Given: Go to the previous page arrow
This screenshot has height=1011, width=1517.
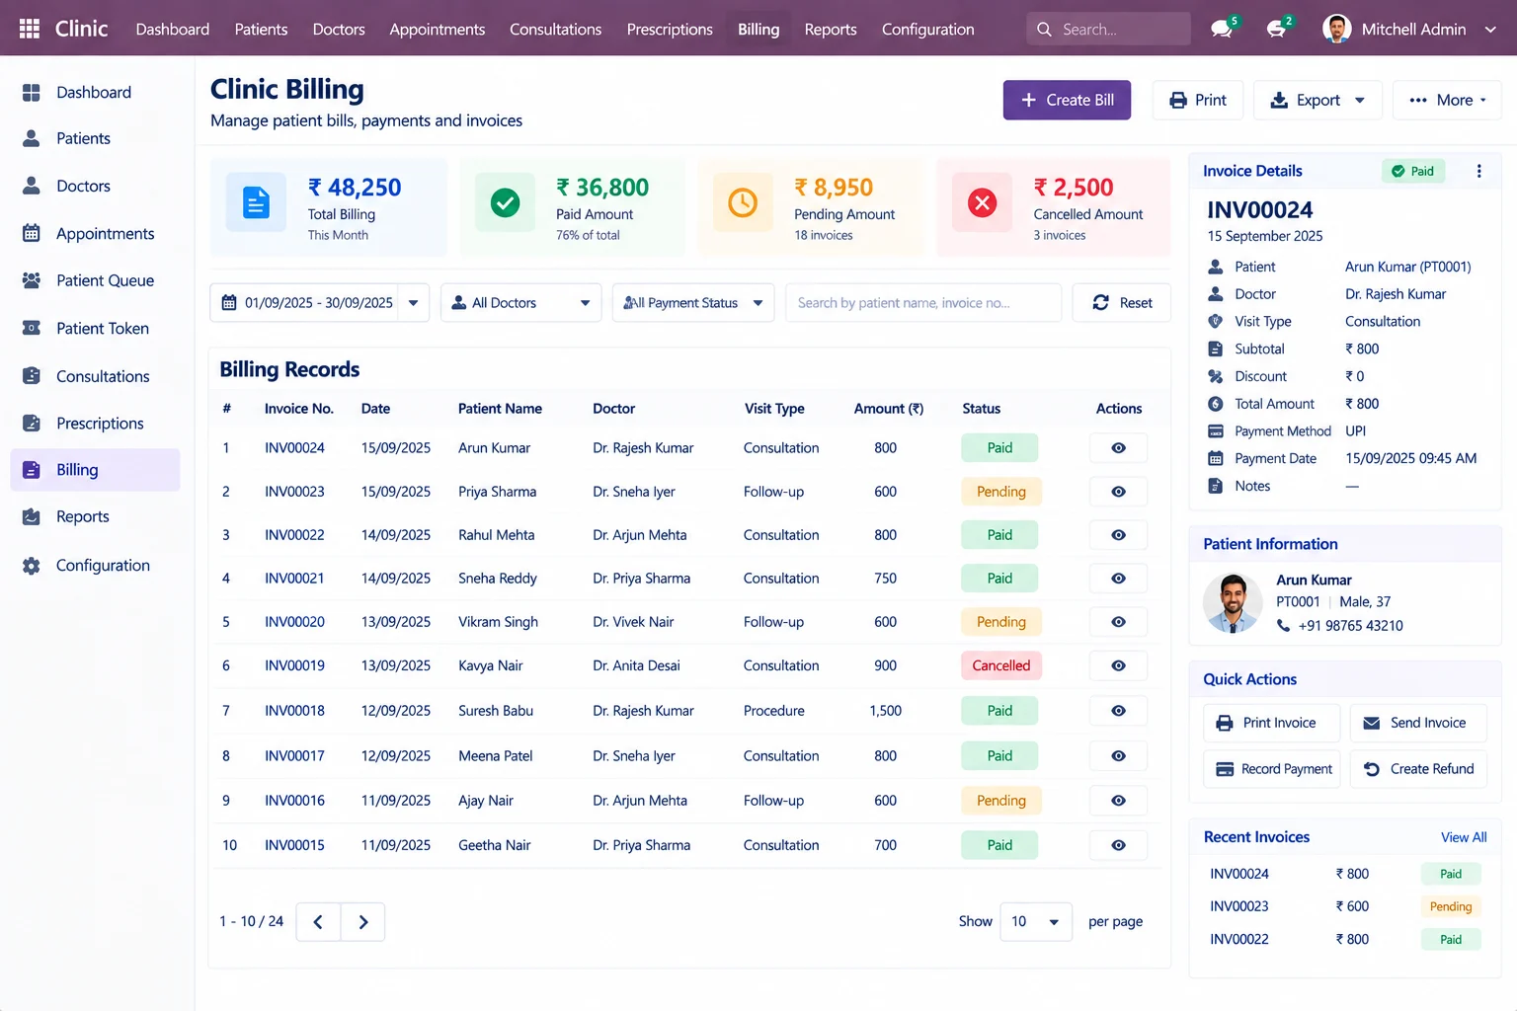Looking at the screenshot, I should pyautogui.click(x=318, y=921).
